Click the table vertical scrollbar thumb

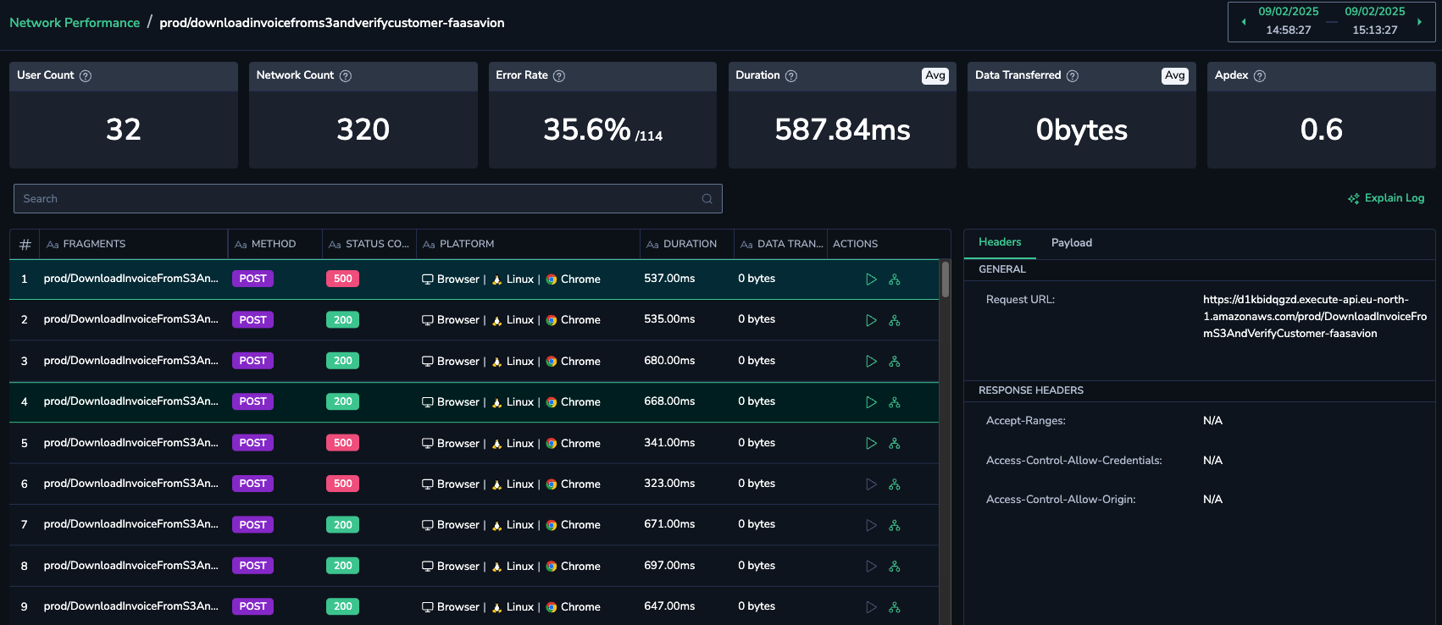click(x=945, y=279)
